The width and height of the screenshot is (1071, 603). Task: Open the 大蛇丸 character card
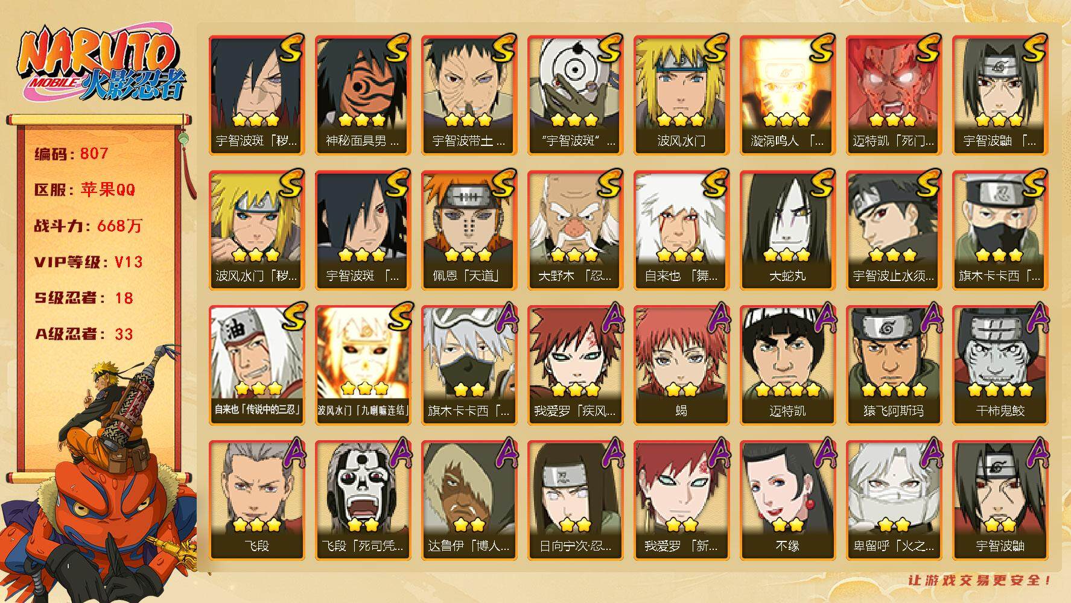pos(788,230)
